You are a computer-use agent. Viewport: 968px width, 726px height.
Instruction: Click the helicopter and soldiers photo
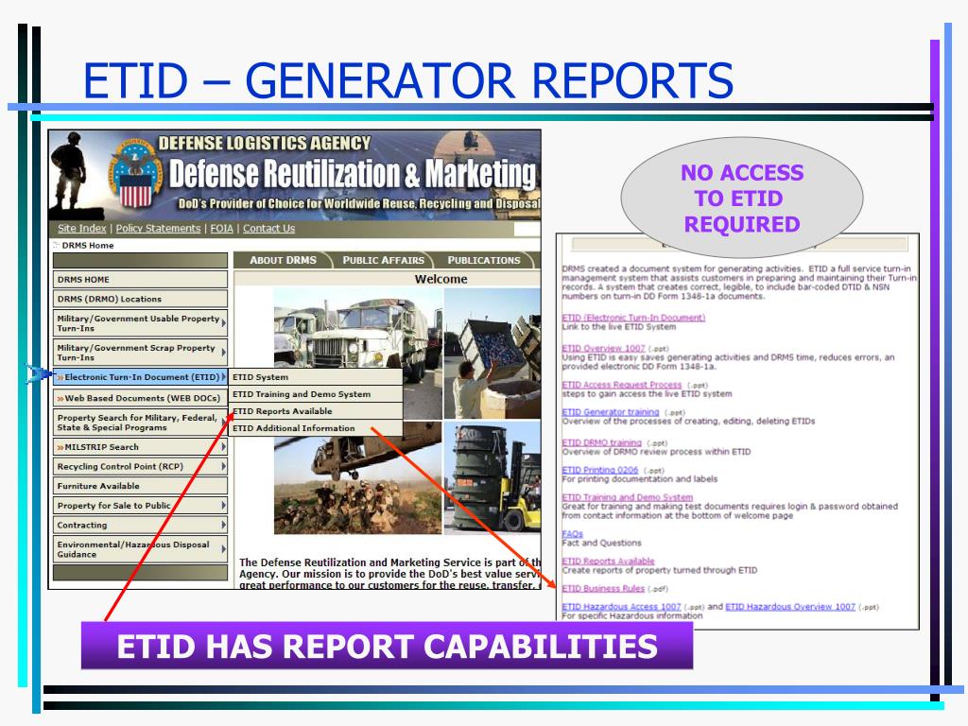point(358,477)
